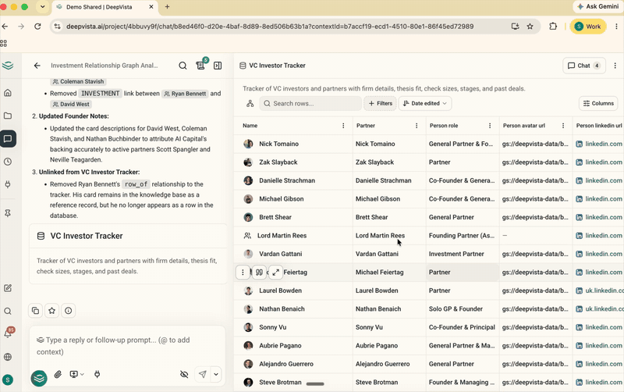Click the Ryan Bennett mention chip
624x392 pixels.
pyautogui.click(x=185, y=94)
